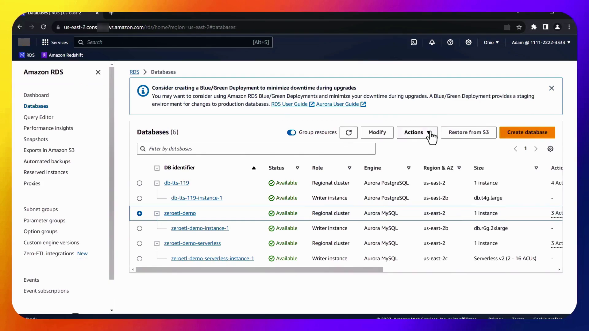
Task: Collapse the zeroetl-demo cluster tree
Action: (x=157, y=213)
